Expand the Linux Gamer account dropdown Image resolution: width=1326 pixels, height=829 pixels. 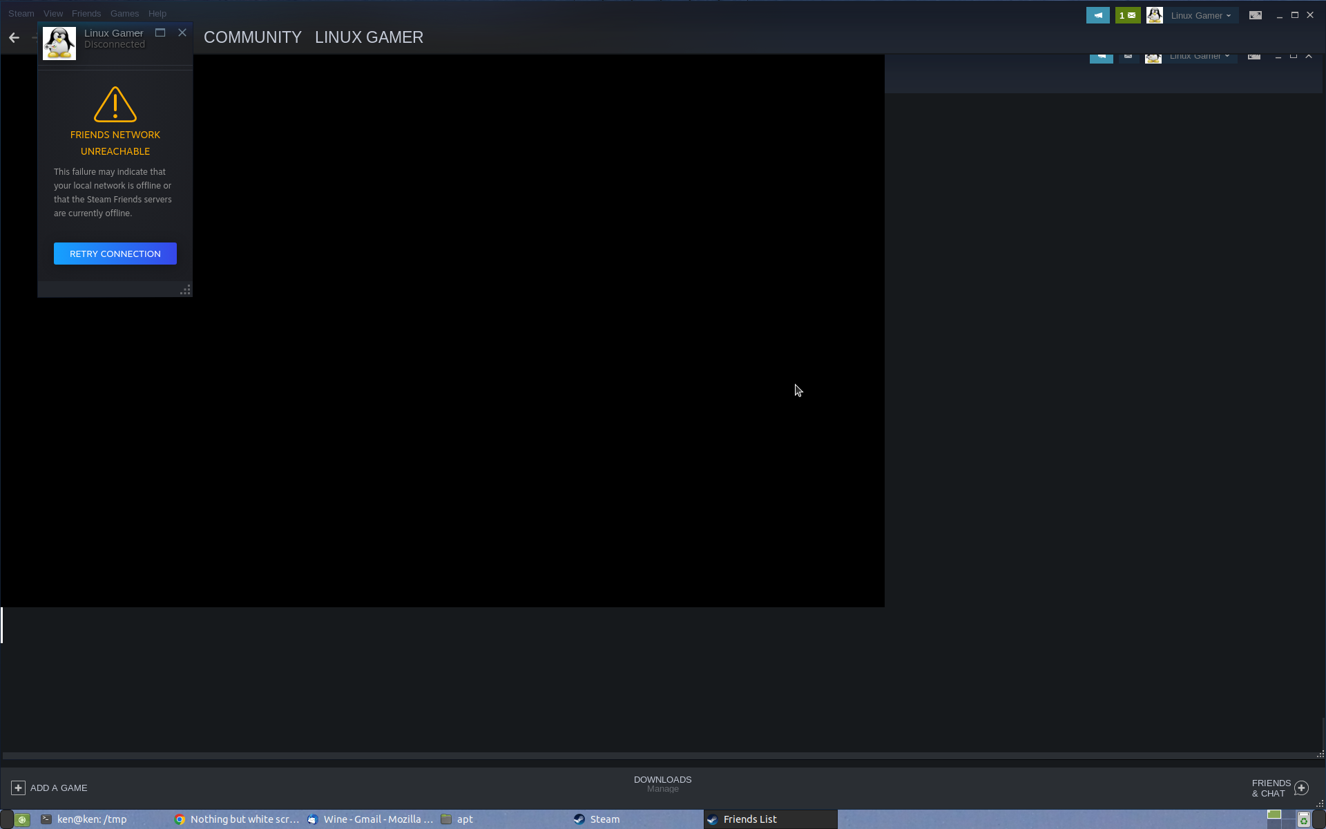coord(1202,15)
